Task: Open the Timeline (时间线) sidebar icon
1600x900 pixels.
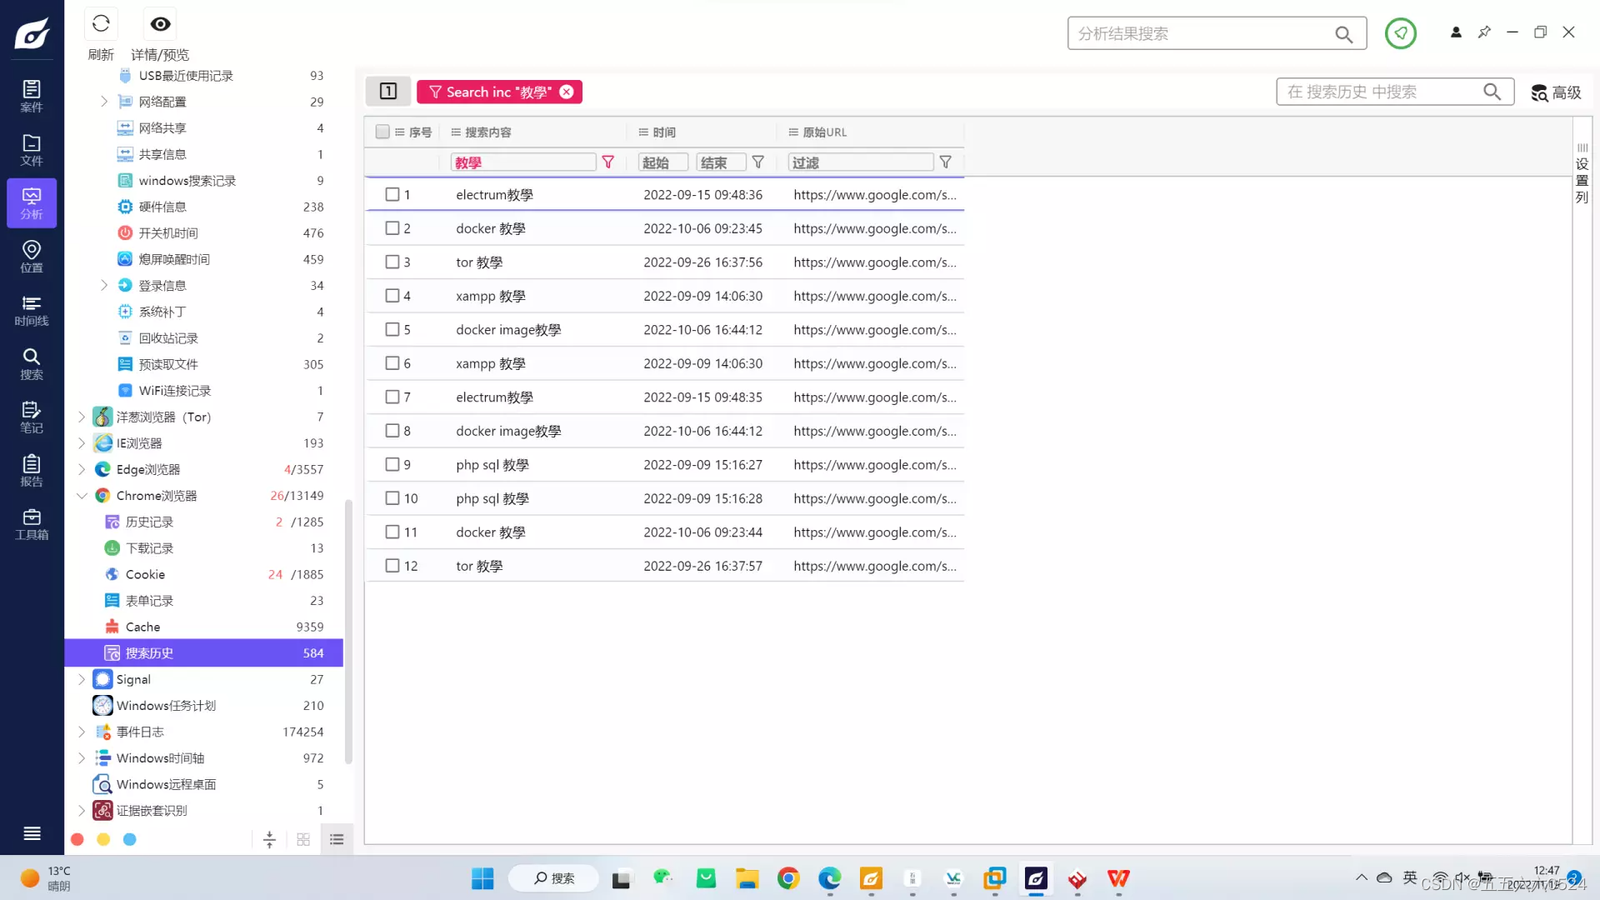Action: click(32, 310)
